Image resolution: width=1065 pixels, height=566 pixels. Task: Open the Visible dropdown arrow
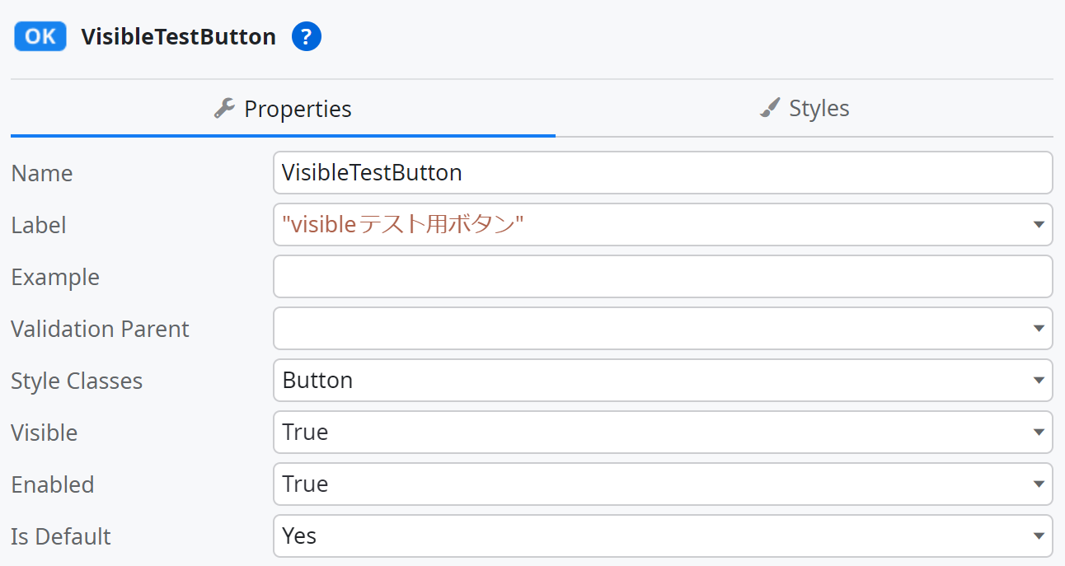(1038, 433)
